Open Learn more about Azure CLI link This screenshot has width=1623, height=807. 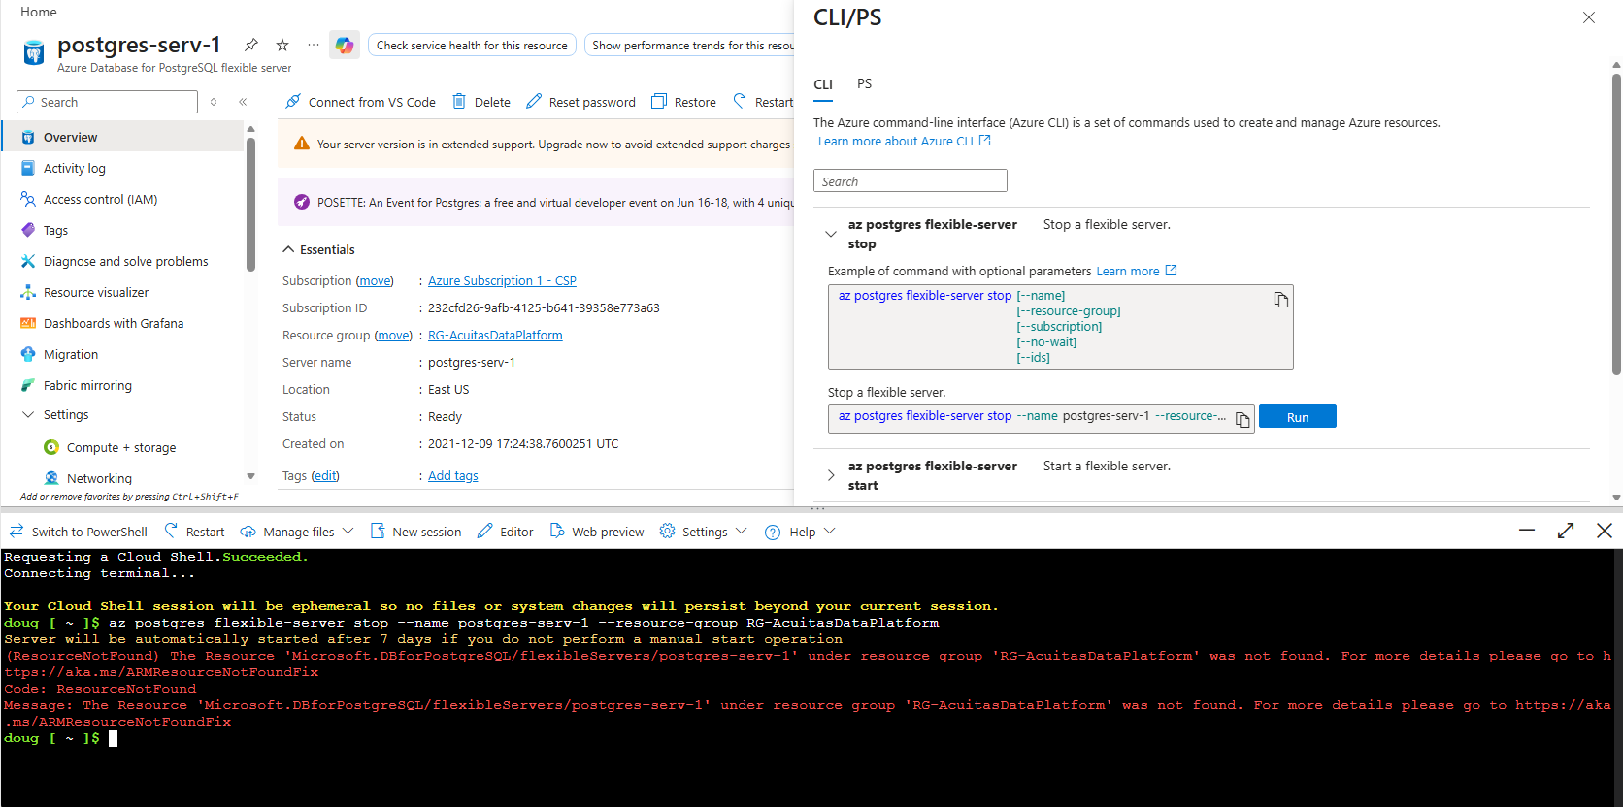pyautogui.click(x=904, y=142)
